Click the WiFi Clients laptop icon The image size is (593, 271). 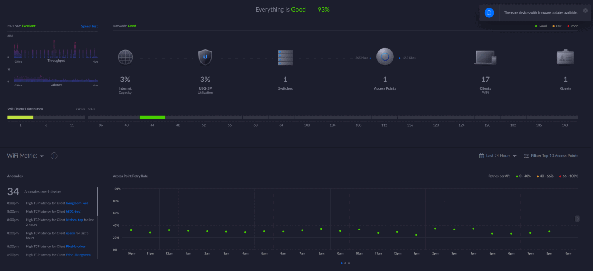pos(485,57)
